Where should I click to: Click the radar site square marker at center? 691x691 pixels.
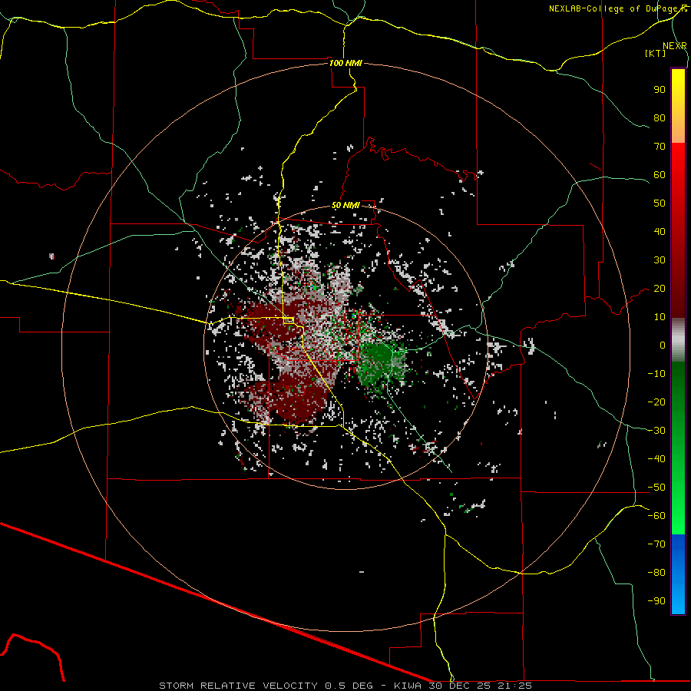(x=289, y=320)
